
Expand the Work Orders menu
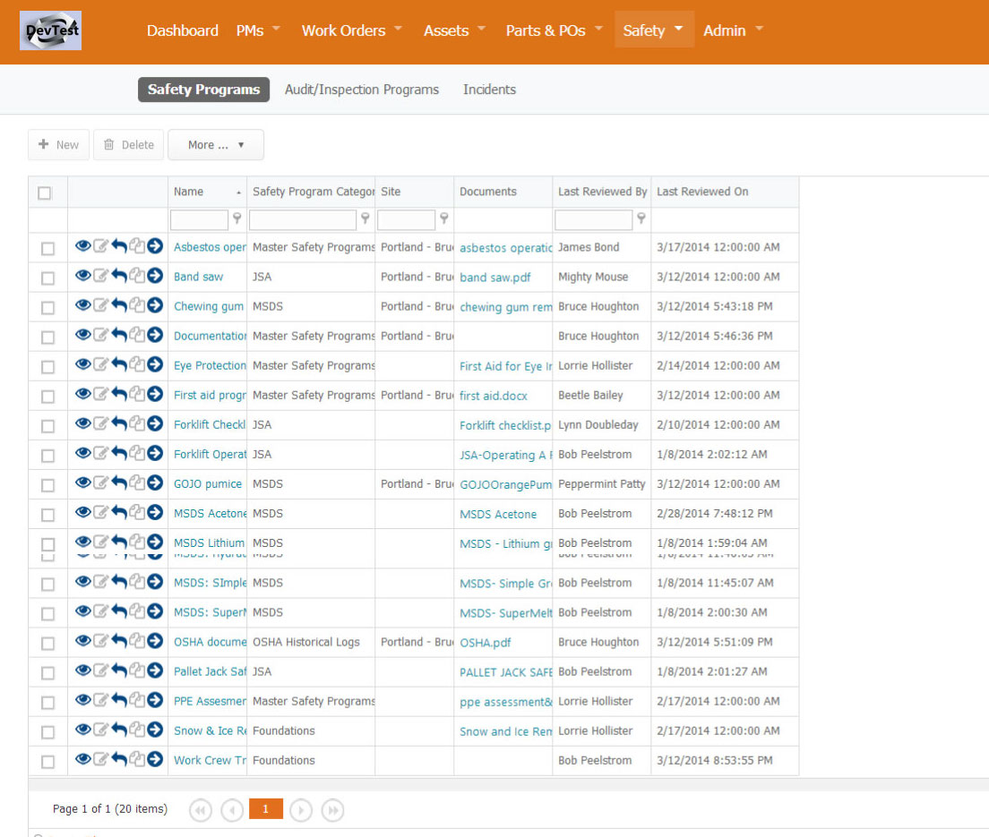point(351,30)
